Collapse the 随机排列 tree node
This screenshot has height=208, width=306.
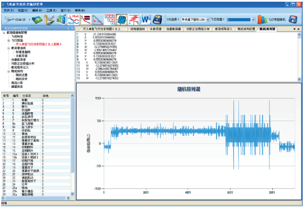point(8,71)
